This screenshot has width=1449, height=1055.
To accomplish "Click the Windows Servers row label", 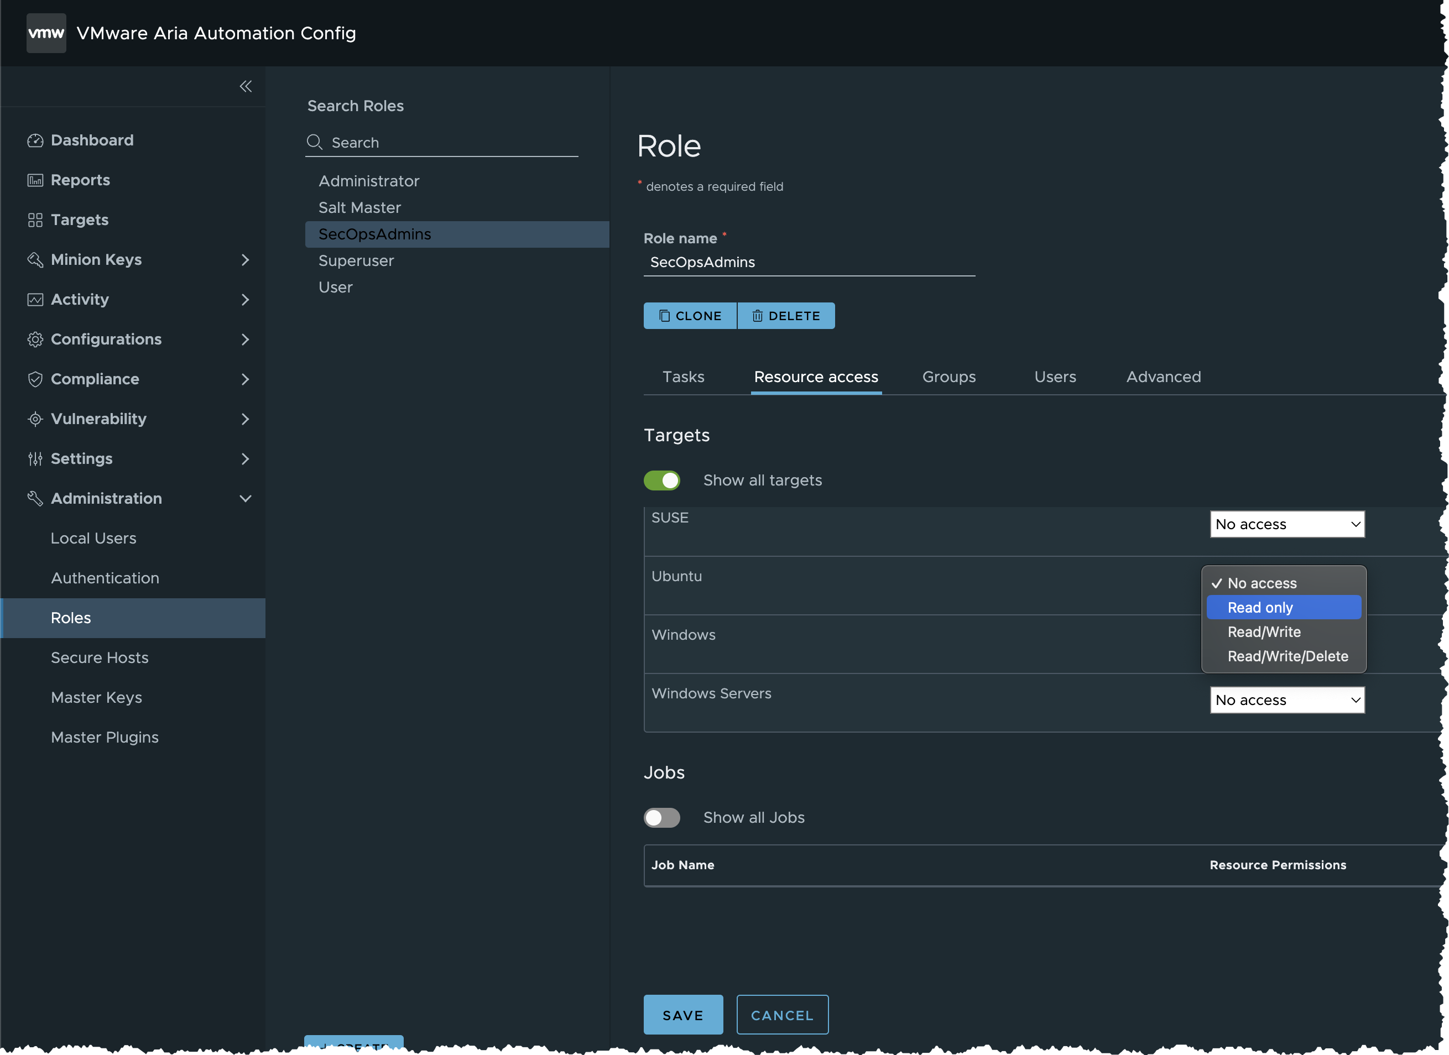I will [711, 693].
